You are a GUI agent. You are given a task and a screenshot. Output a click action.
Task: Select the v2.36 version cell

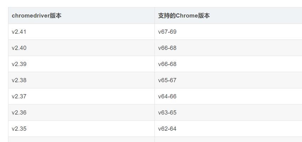click(81, 113)
